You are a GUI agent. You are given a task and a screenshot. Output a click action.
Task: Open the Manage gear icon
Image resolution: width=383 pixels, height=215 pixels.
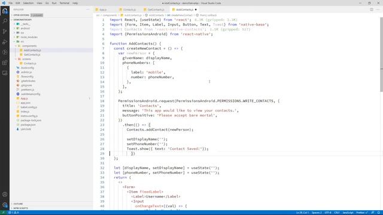click(x=5, y=205)
